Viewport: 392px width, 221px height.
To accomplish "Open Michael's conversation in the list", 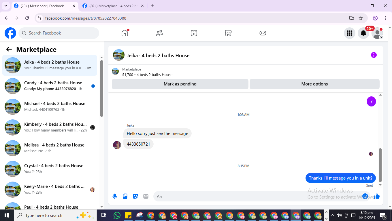I will click(x=50, y=107).
